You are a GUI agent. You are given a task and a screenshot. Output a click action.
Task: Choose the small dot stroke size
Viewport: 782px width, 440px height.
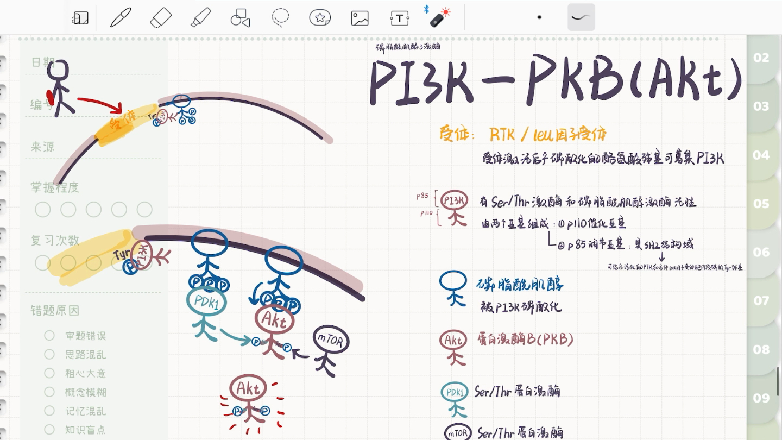click(539, 17)
